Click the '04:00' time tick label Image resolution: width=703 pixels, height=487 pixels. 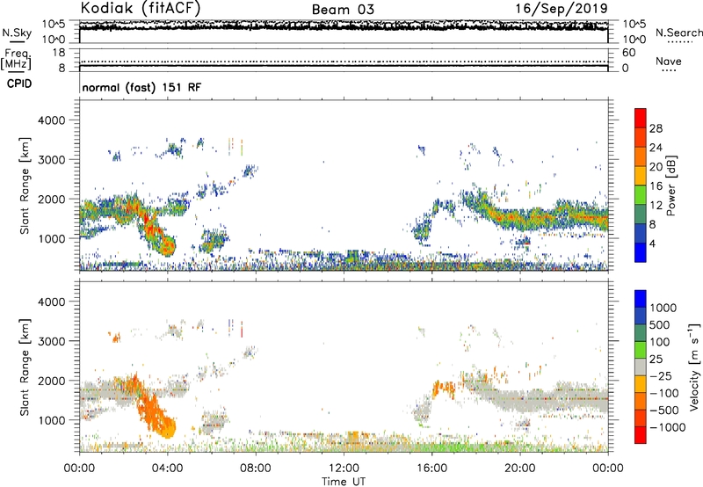tap(167, 469)
